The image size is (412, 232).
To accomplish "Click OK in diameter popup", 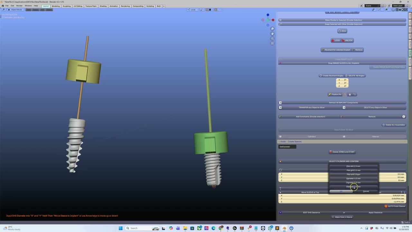I will [x=341, y=191].
